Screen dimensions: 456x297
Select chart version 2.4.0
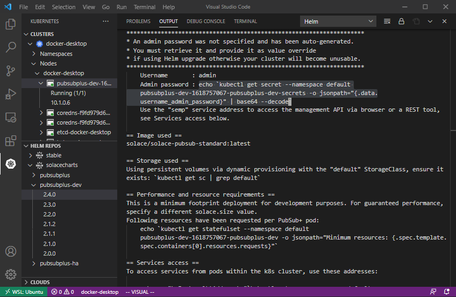coord(49,194)
